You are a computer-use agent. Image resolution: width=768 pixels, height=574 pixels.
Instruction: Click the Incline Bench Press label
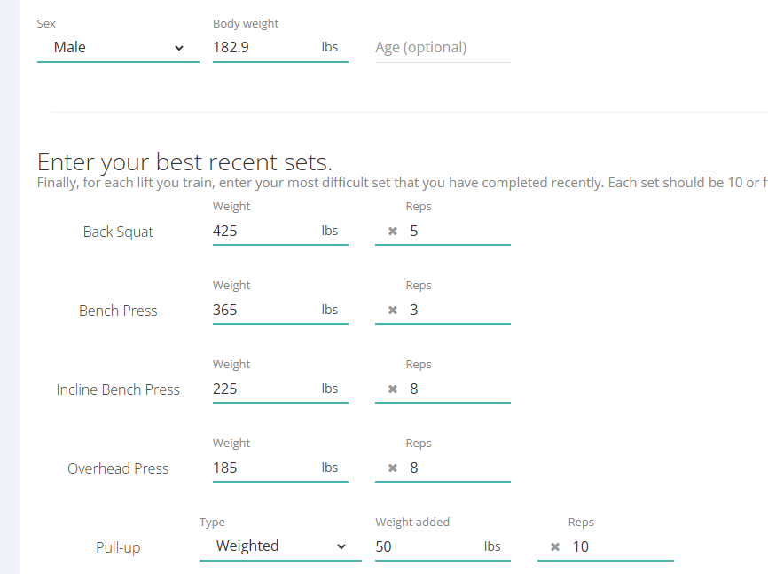click(118, 389)
